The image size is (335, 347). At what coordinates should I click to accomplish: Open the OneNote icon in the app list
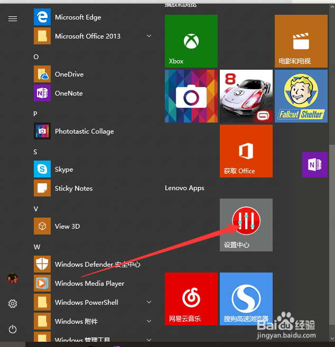(x=42, y=93)
